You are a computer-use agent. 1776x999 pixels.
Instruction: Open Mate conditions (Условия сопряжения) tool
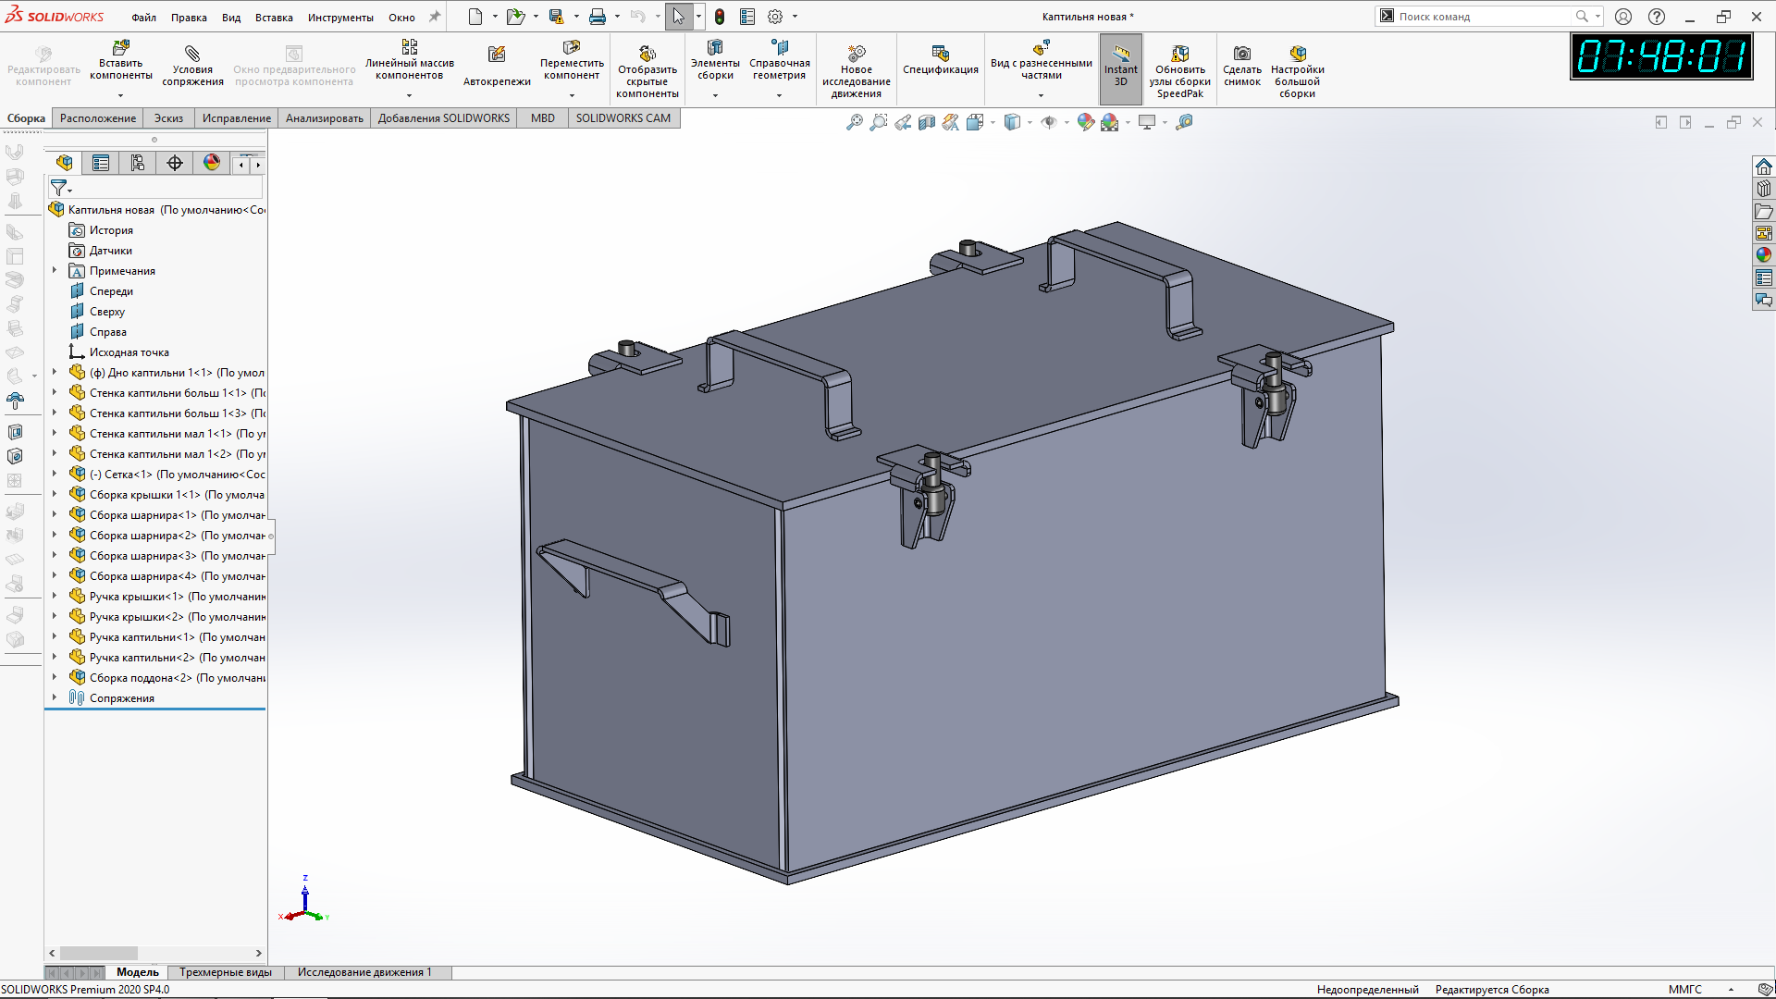coord(192,65)
